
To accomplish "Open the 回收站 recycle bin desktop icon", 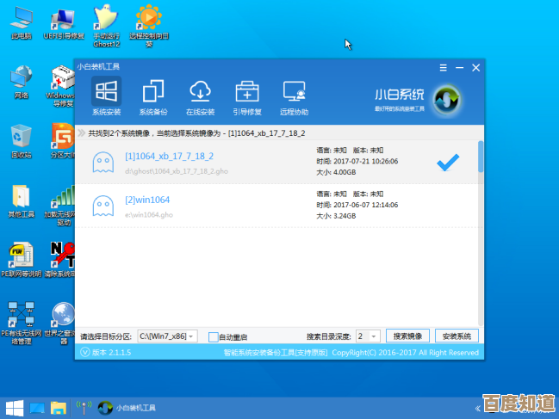I will click(21, 140).
